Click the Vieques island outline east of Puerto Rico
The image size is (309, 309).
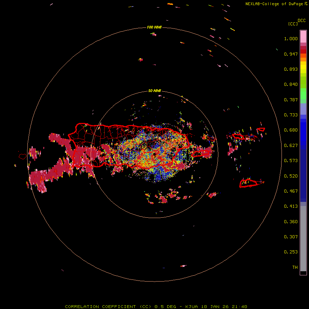pyautogui.click(x=201, y=153)
